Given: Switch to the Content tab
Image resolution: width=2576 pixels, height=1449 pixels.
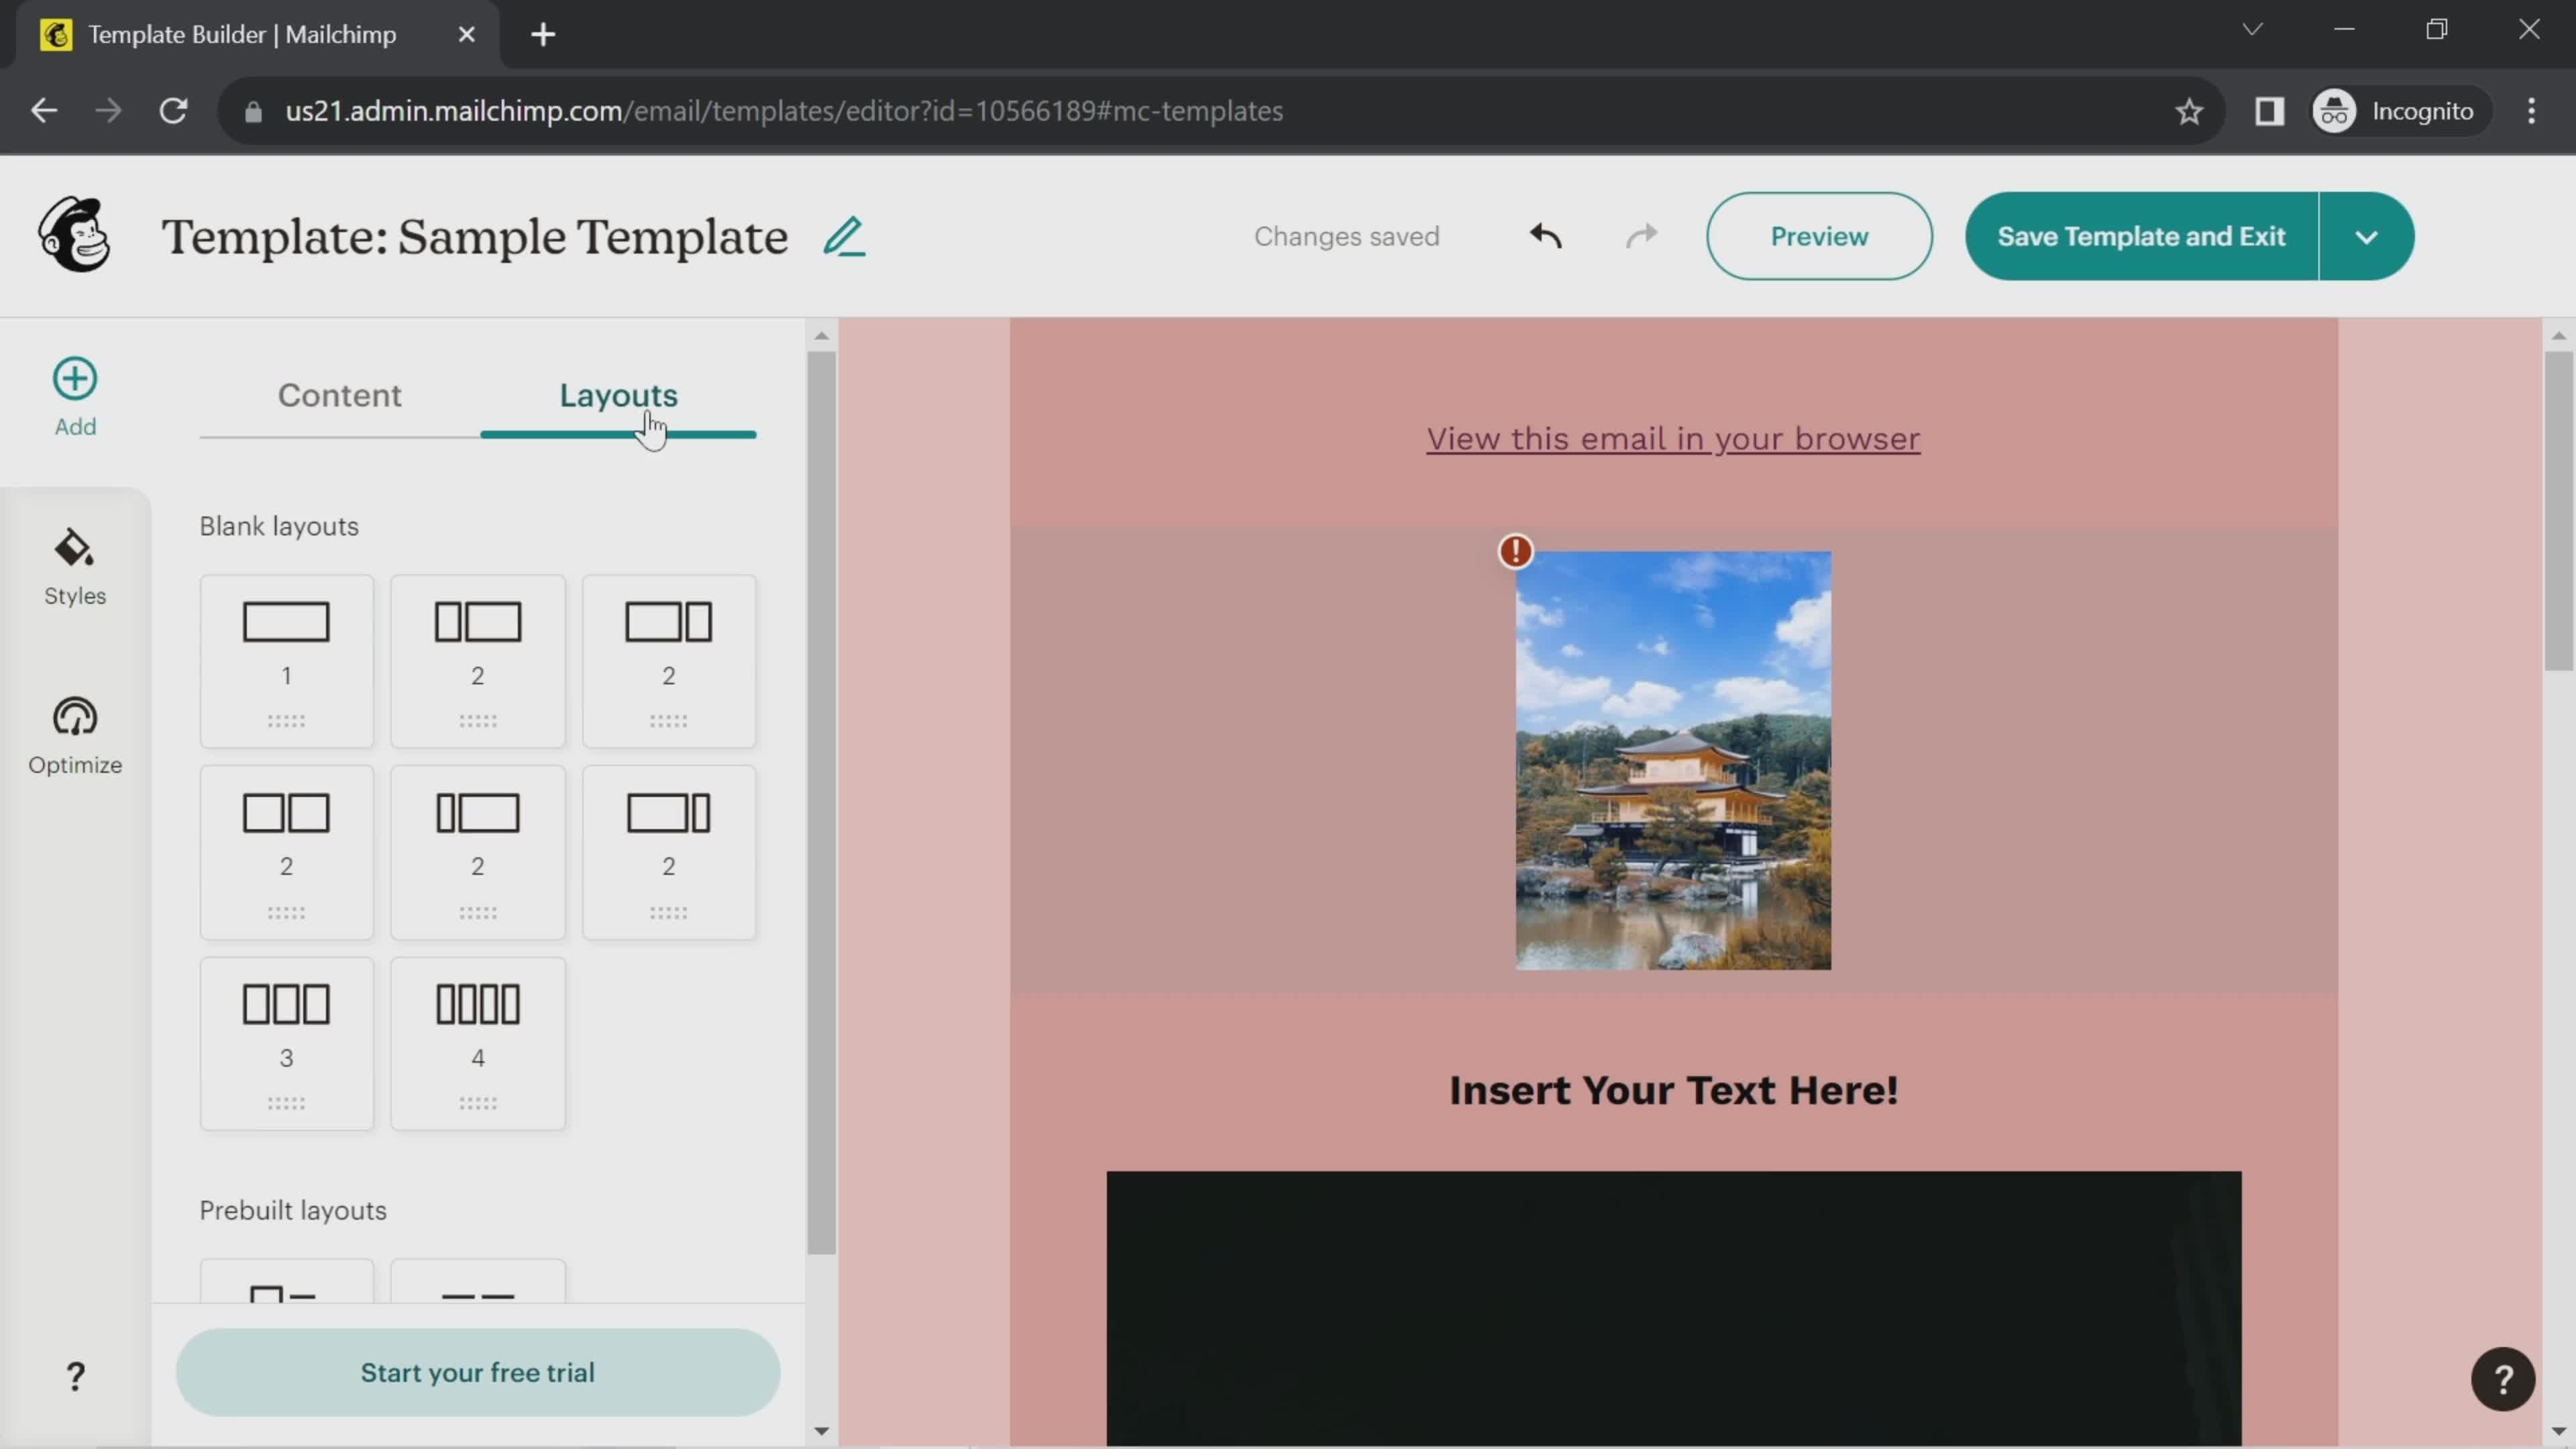Looking at the screenshot, I should [x=338, y=392].
